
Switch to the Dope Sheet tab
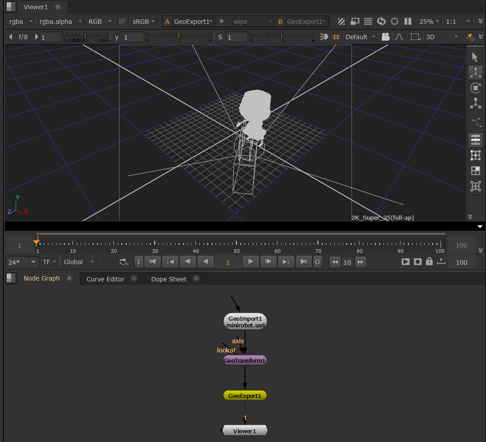pos(168,279)
